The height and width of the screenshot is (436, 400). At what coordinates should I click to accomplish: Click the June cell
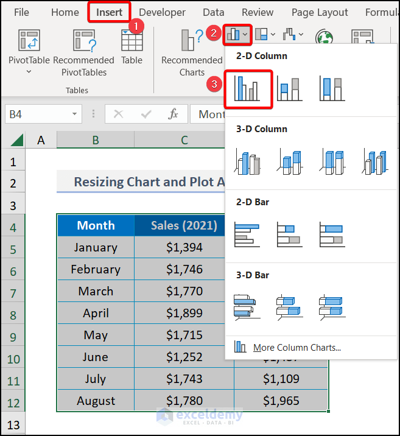pyautogui.click(x=96, y=357)
